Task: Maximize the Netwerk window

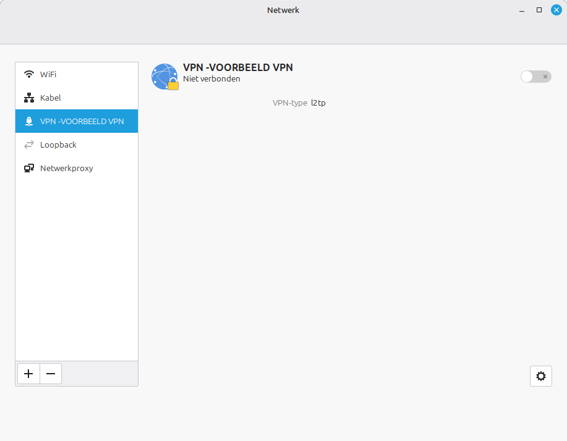Action: 539,10
